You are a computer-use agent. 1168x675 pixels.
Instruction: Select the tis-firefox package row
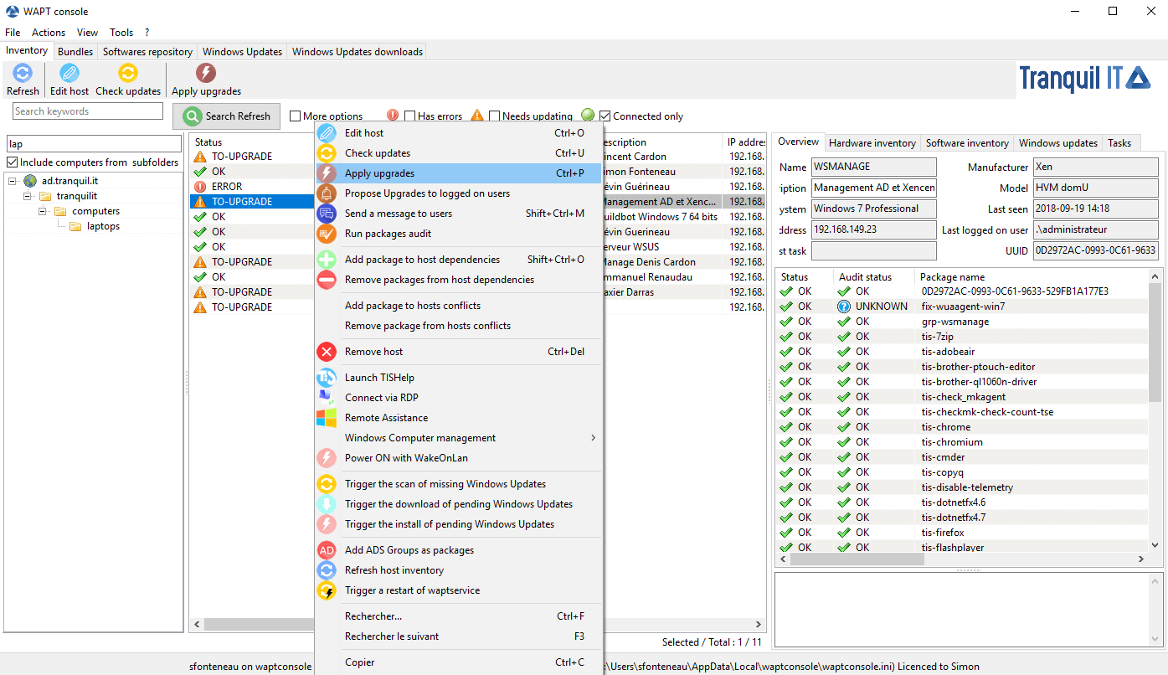961,533
